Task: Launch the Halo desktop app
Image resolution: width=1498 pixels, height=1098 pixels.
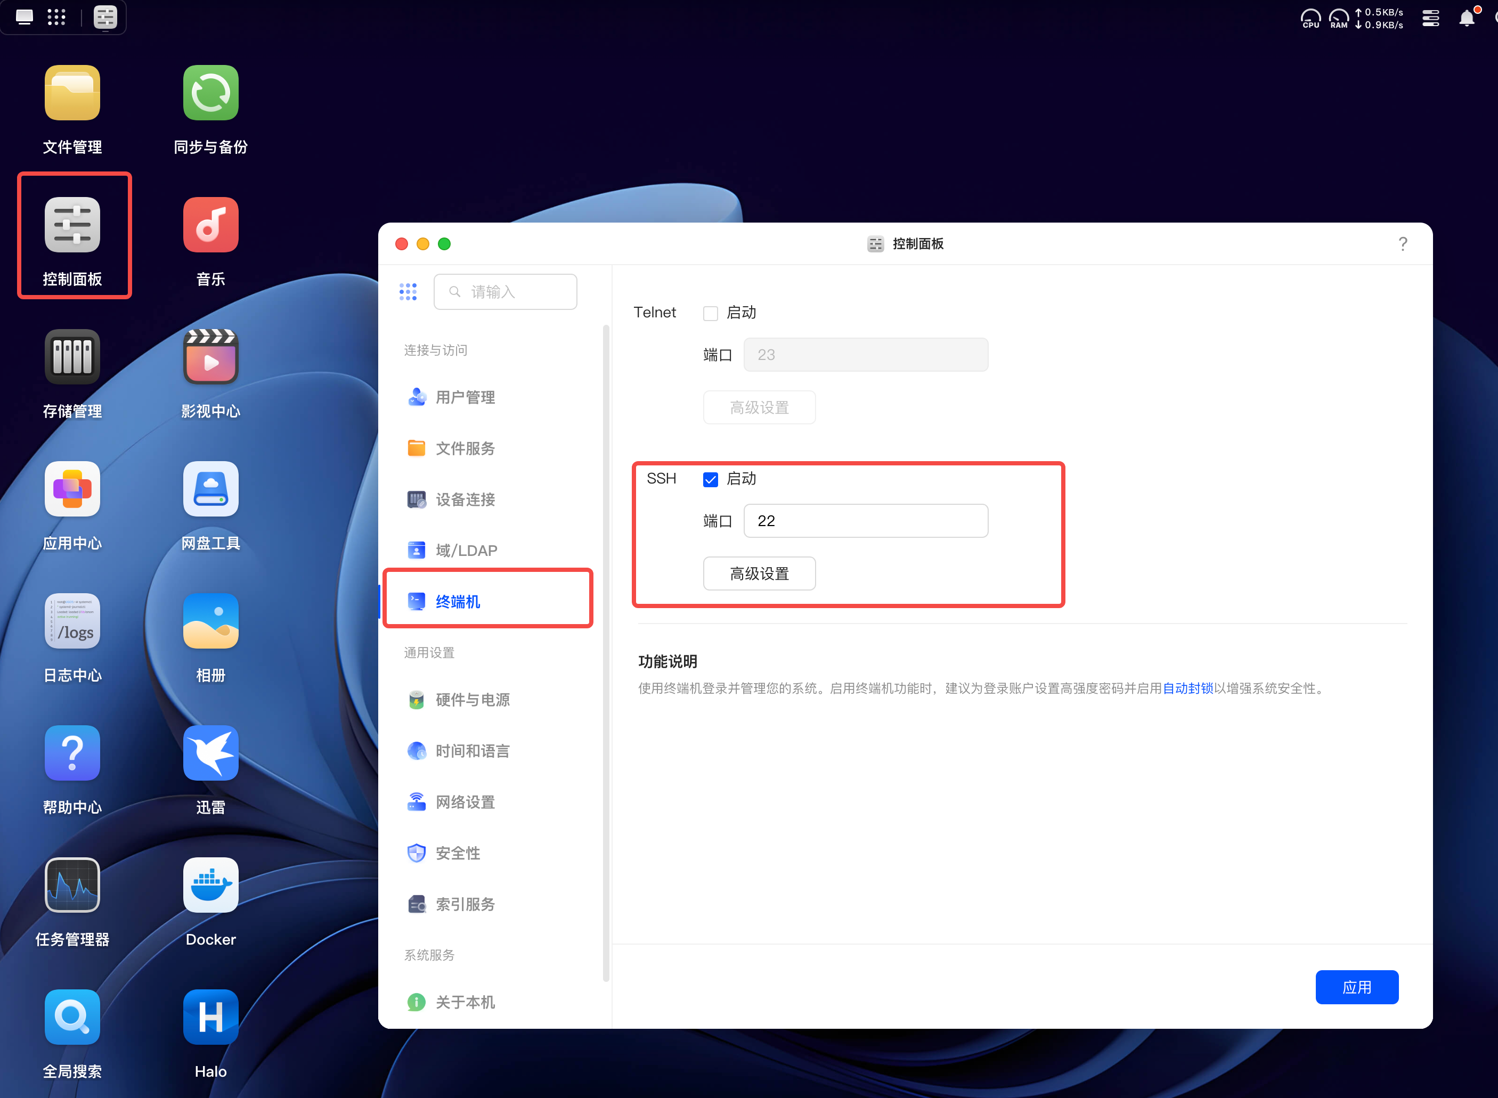Action: pos(211,1017)
